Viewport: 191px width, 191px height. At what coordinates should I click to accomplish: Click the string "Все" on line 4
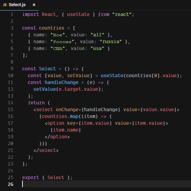coord(58,35)
